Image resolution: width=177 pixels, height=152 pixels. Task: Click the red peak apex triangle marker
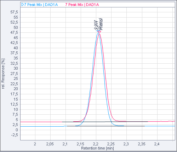pyautogui.click(x=99, y=32)
